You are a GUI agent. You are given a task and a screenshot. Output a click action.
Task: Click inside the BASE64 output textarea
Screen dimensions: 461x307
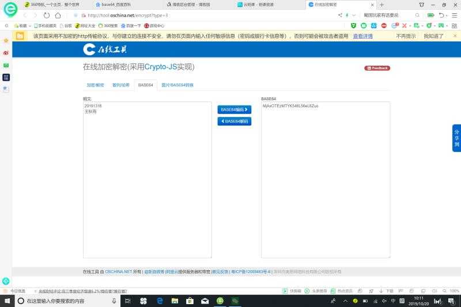point(326,180)
